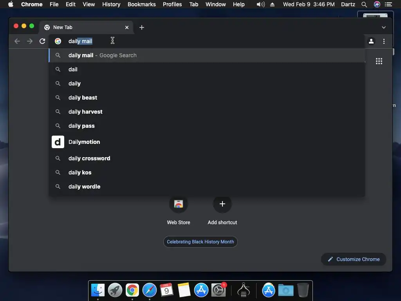401x301 pixels.
Task: Click the Dartz user name in menu bar
Action: (x=348, y=4)
